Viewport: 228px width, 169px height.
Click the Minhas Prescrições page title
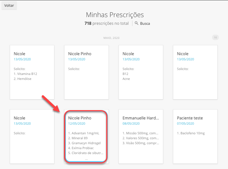(115, 15)
